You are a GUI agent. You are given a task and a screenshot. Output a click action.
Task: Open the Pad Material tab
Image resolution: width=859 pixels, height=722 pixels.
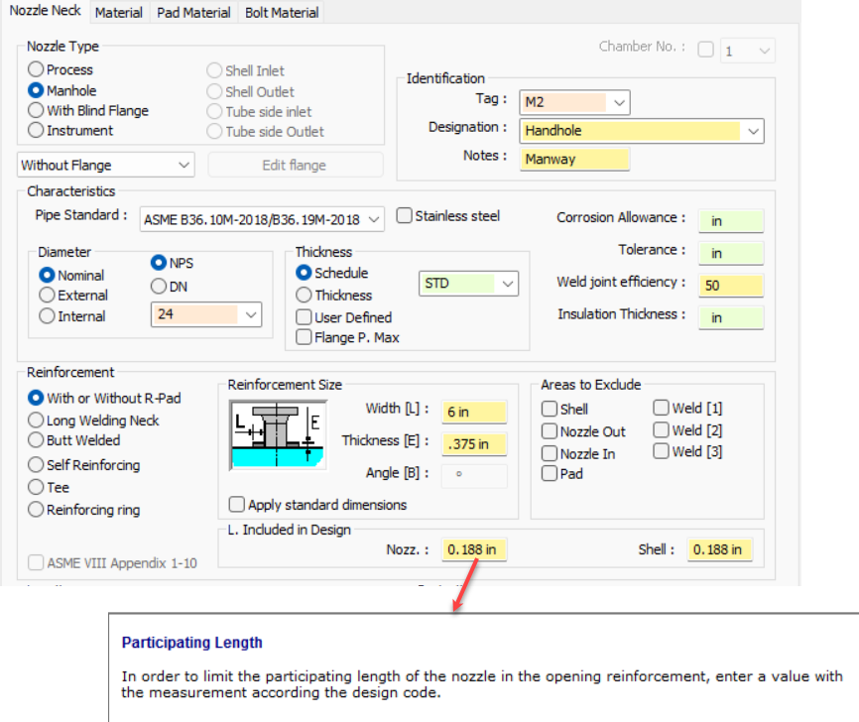coord(193,12)
